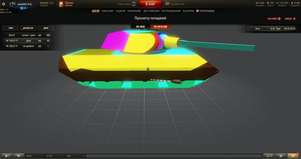The height and width of the screenshot is (159, 301).
Task: Click the yellow hull side armor plate
Action: point(135,62)
